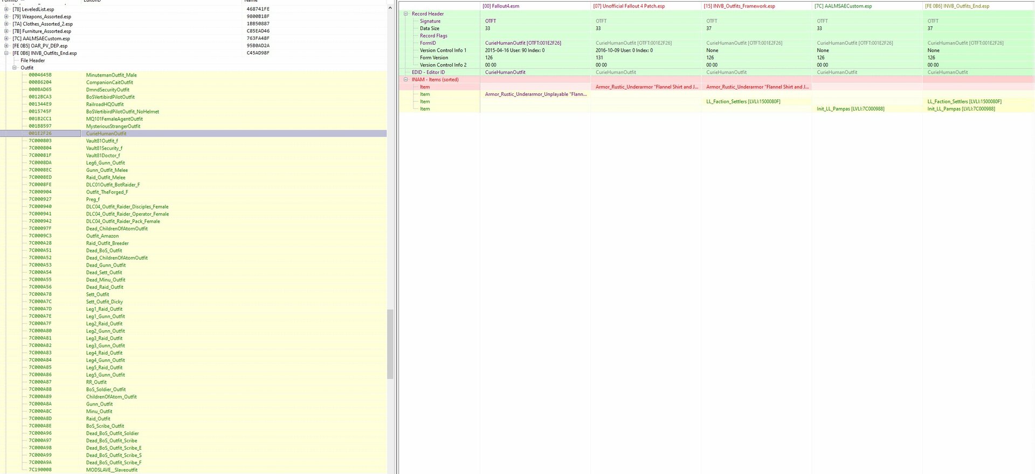The height and width of the screenshot is (474, 1035).
Task: Click the Form Version row label
Action: pyautogui.click(x=434, y=58)
